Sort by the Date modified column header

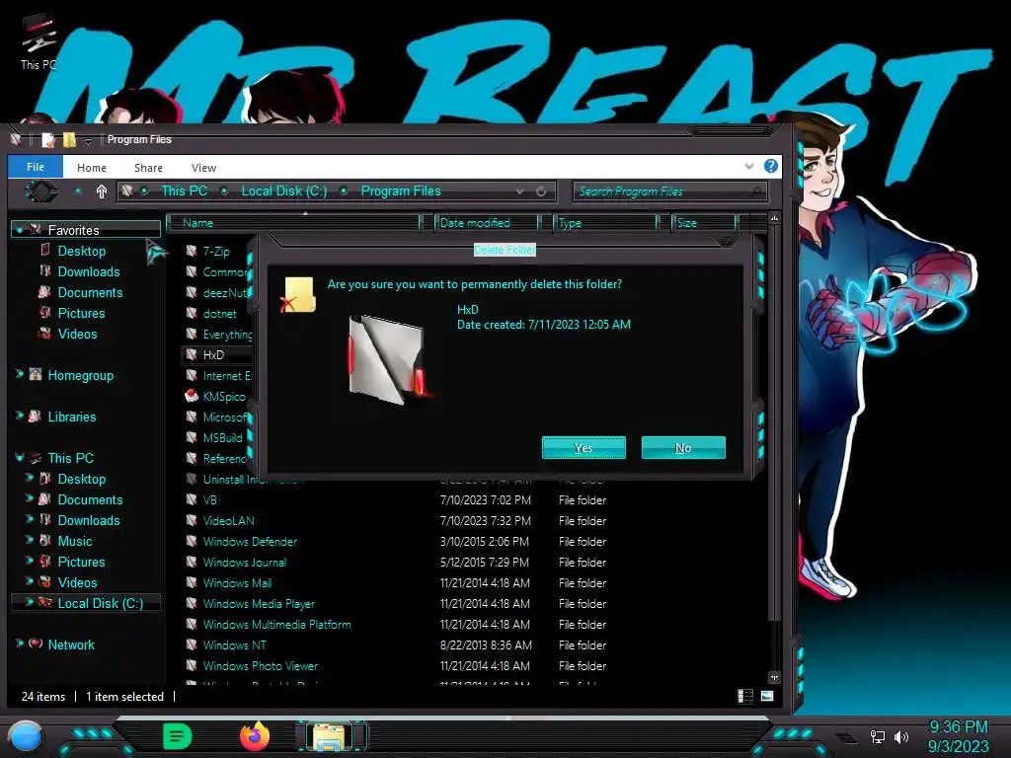point(487,222)
